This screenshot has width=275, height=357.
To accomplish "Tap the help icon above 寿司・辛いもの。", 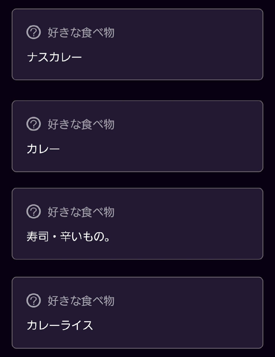I will (34, 212).
